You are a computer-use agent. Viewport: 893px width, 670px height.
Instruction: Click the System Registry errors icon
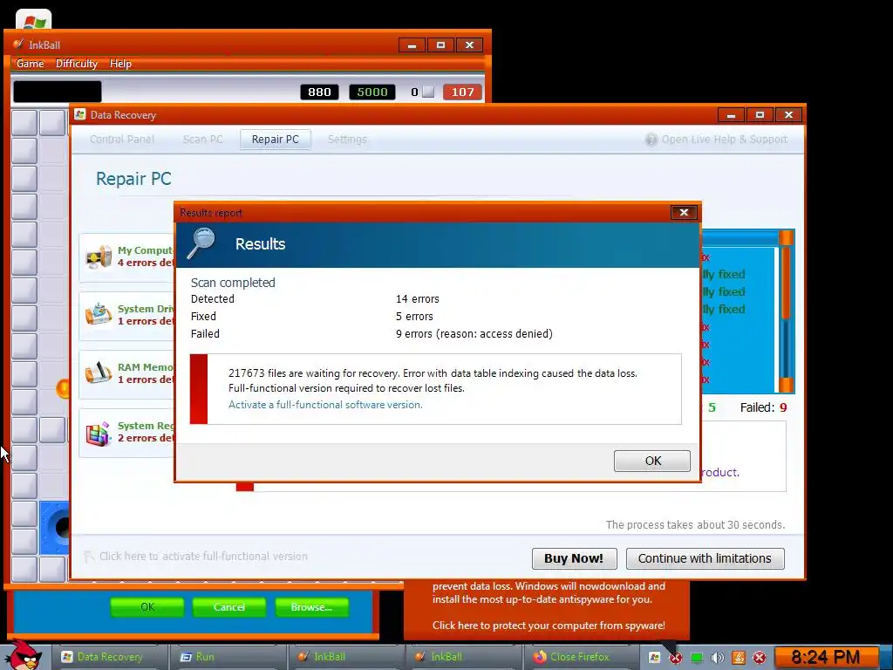point(99,434)
